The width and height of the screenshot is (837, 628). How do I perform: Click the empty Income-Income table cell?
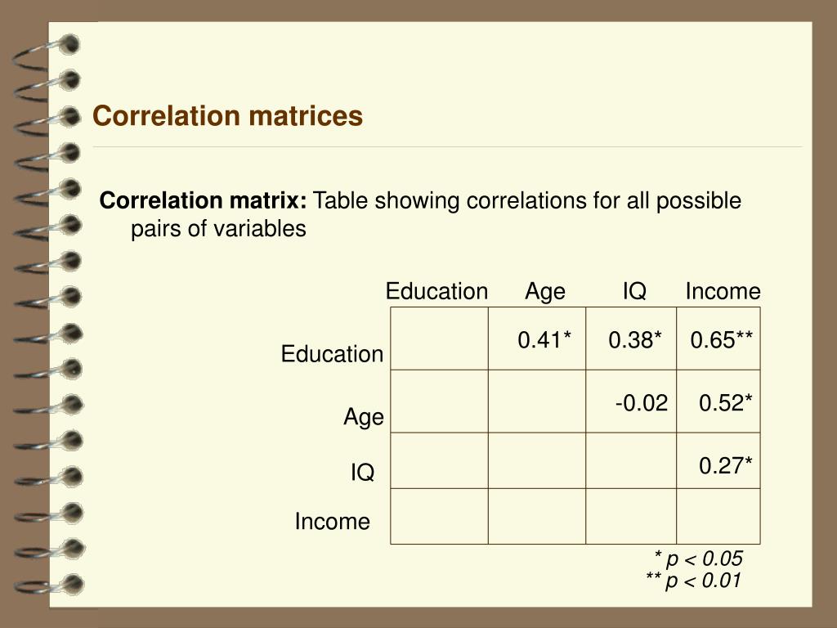coord(718,517)
